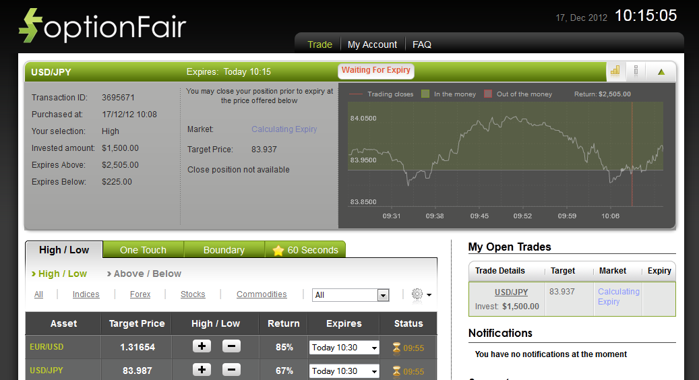699x380 pixels.
Task: Open USD/JPY link in My Open Trades
Action: point(511,292)
